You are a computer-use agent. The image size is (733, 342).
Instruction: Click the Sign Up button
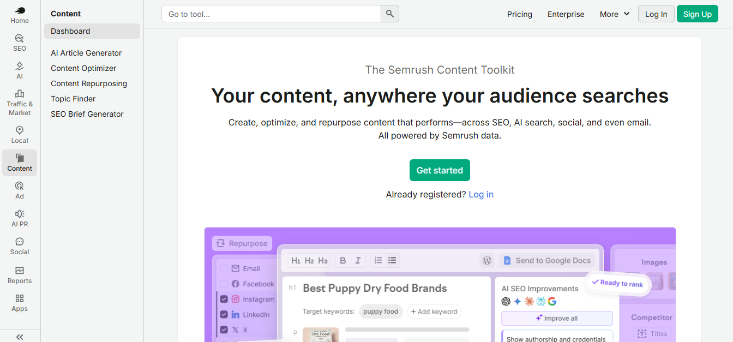[698, 14]
